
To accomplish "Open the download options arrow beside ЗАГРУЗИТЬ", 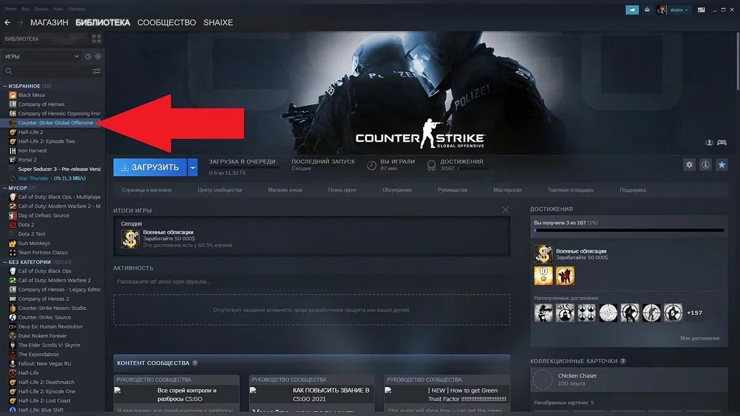I will tap(193, 167).
